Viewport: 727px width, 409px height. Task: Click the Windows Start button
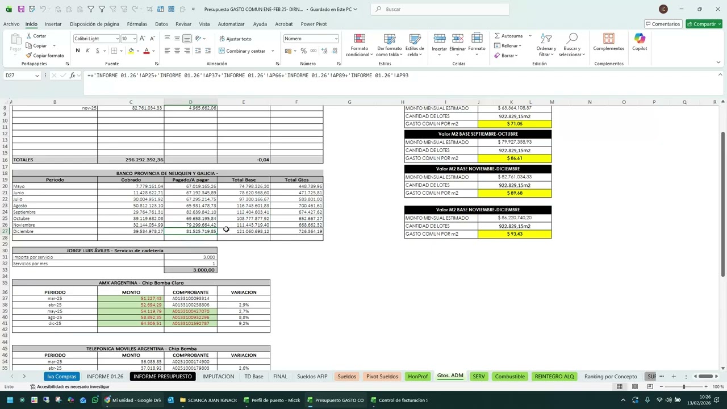(x=10, y=400)
